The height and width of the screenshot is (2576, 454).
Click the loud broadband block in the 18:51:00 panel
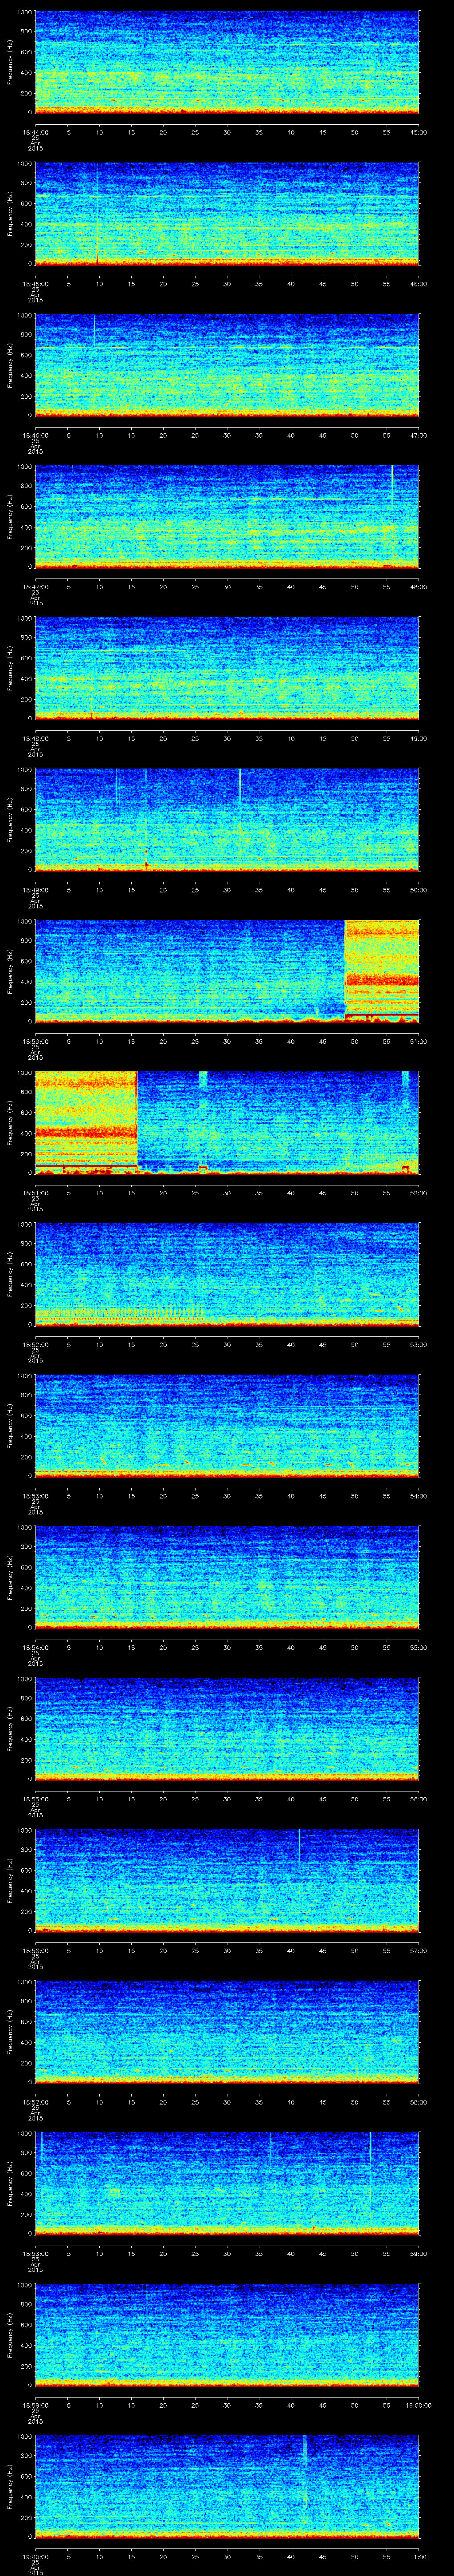point(86,1122)
